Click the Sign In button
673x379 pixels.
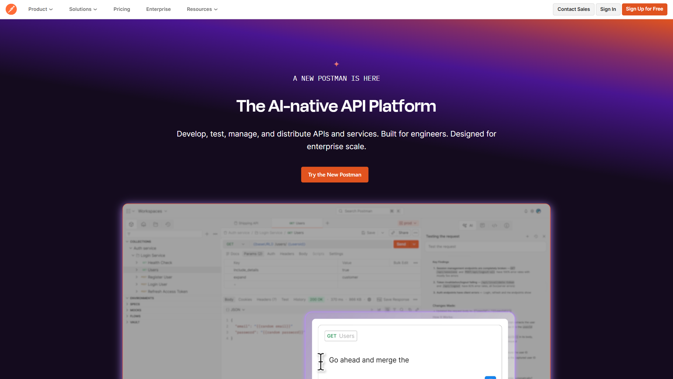click(x=608, y=9)
